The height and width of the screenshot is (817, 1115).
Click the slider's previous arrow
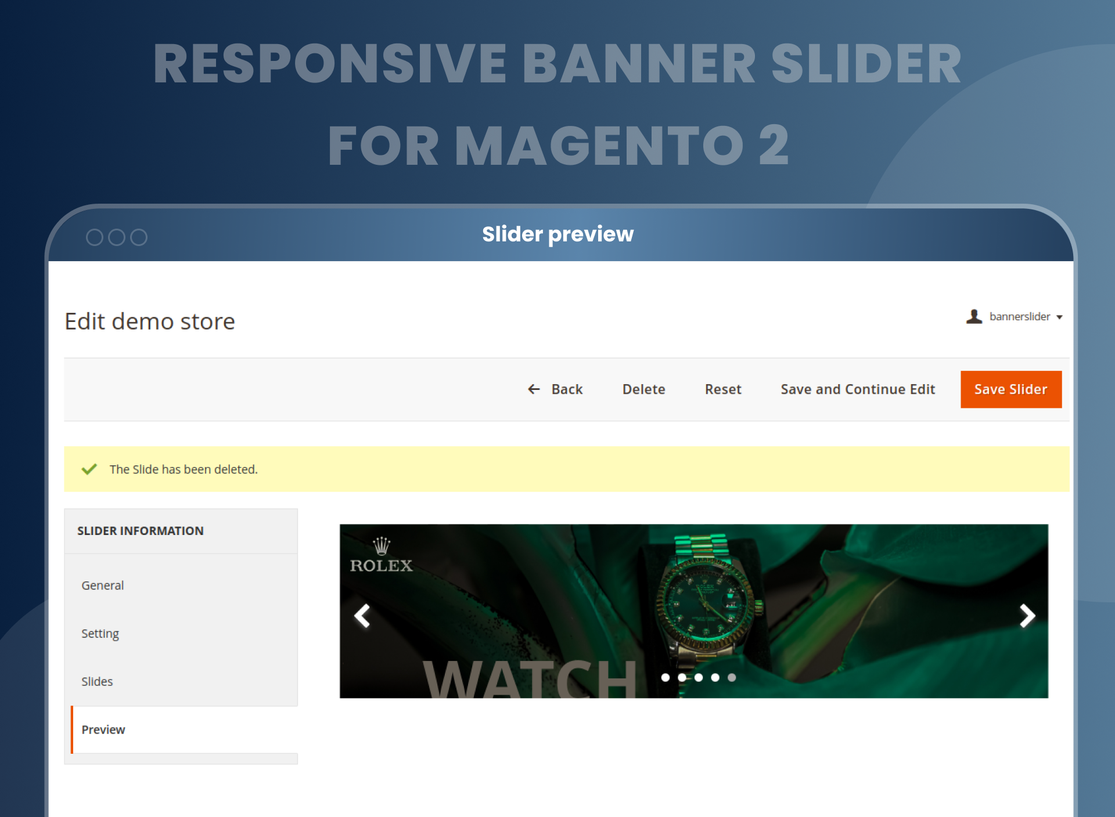click(x=362, y=616)
